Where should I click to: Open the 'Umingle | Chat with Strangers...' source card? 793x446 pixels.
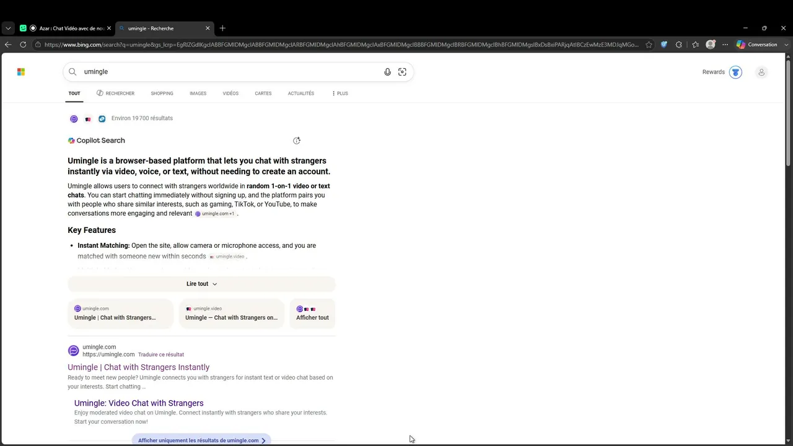[x=120, y=313]
